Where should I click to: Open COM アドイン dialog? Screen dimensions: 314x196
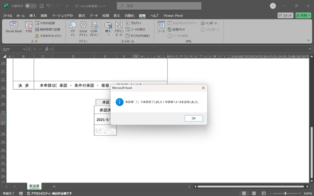94,27
